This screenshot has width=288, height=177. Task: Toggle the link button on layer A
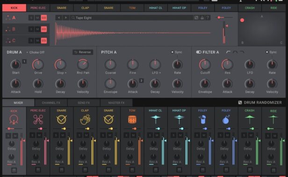coord(44,18)
